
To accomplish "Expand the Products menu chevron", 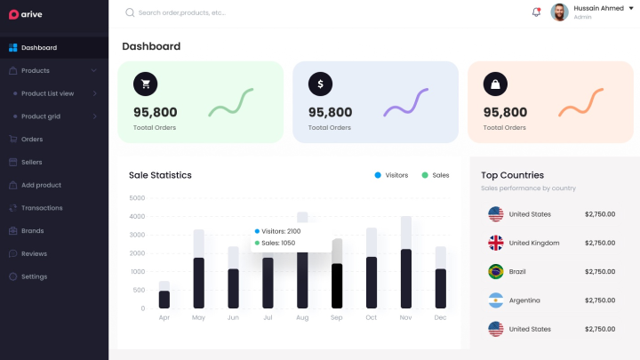I will [93, 70].
